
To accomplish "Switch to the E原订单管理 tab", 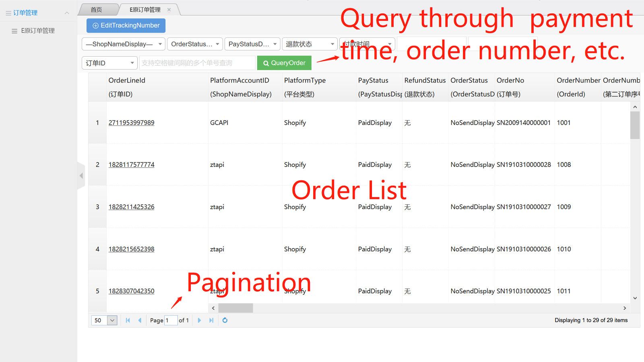I will click(x=145, y=10).
